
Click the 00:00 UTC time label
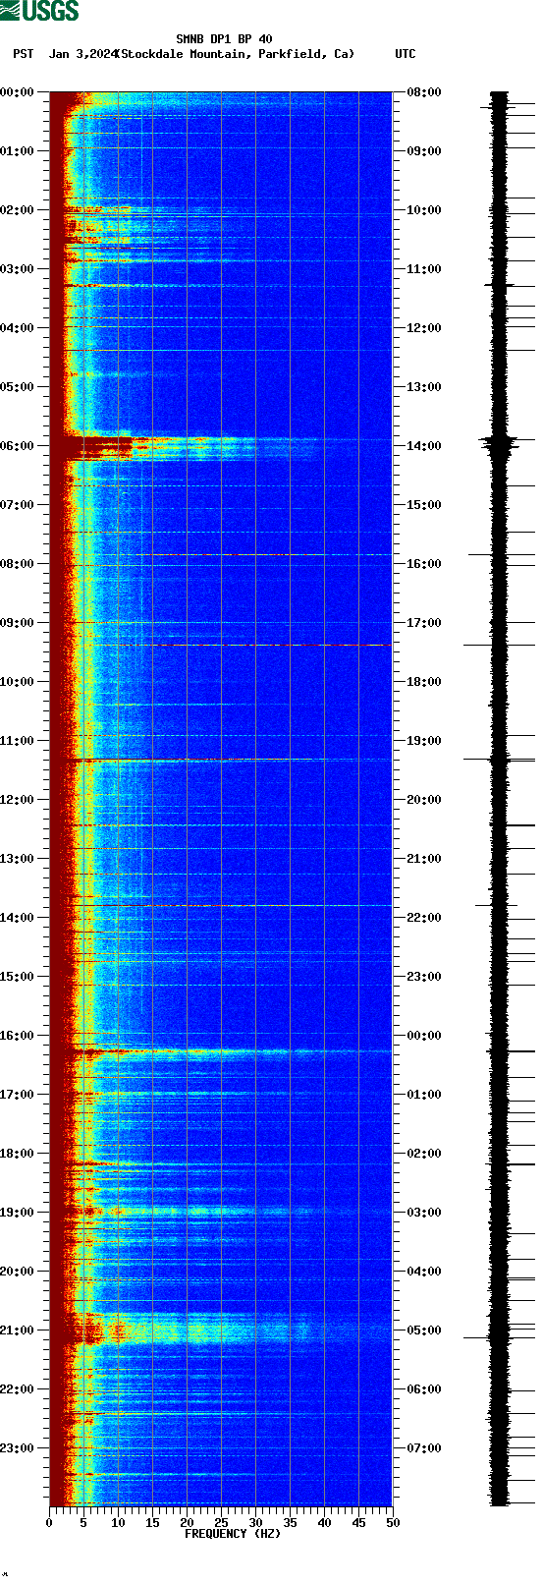[x=424, y=1036]
